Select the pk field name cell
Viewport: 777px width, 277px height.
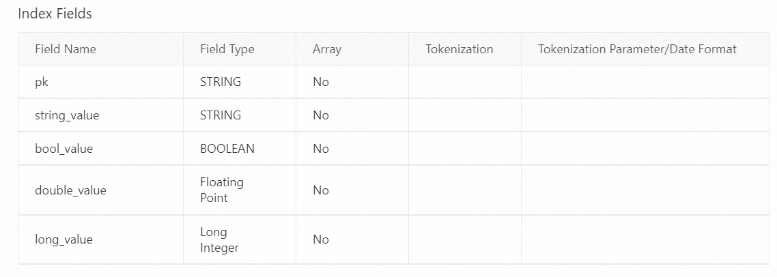point(42,82)
